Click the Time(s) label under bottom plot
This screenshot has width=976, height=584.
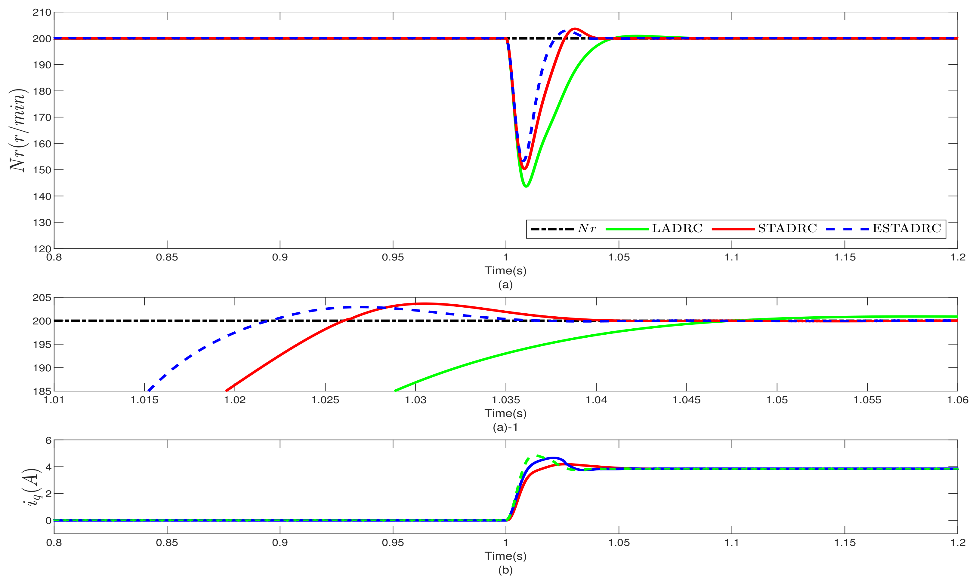click(505, 556)
